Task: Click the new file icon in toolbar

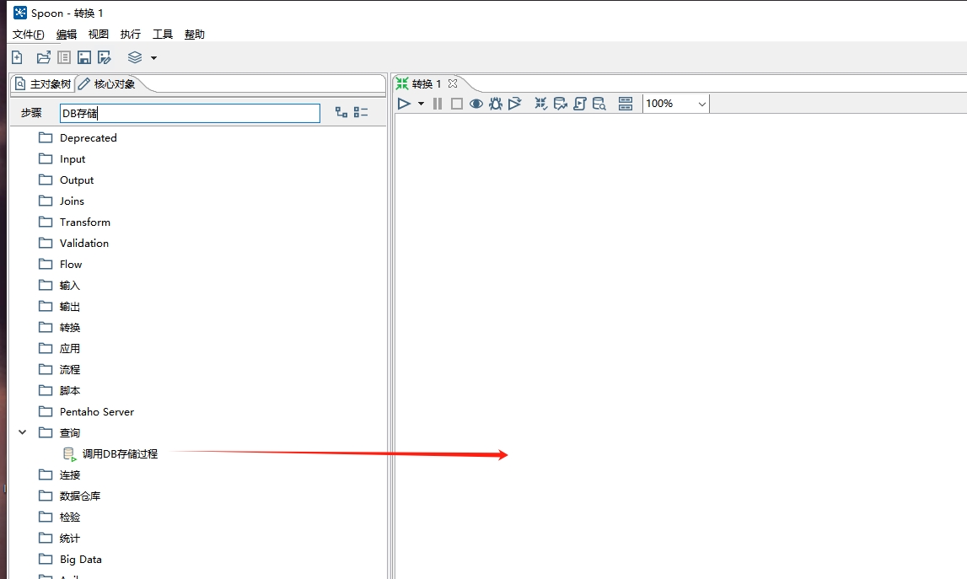Action: [x=17, y=57]
